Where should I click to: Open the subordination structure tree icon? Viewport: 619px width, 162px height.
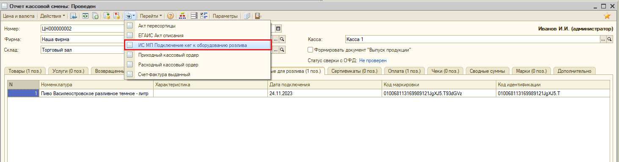(182, 16)
